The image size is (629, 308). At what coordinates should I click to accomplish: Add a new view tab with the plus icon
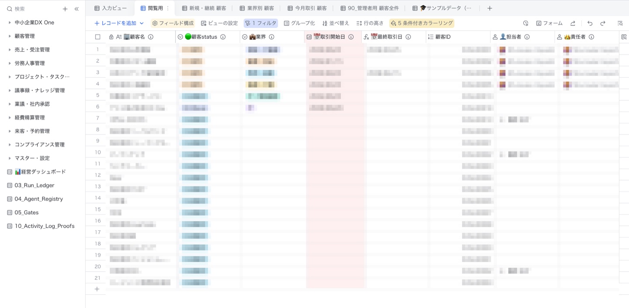pyautogui.click(x=490, y=8)
